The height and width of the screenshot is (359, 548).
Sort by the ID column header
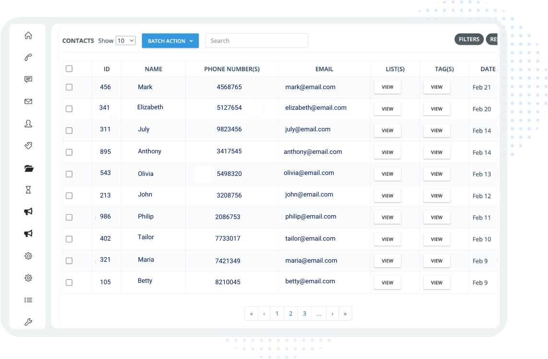pos(107,69)
